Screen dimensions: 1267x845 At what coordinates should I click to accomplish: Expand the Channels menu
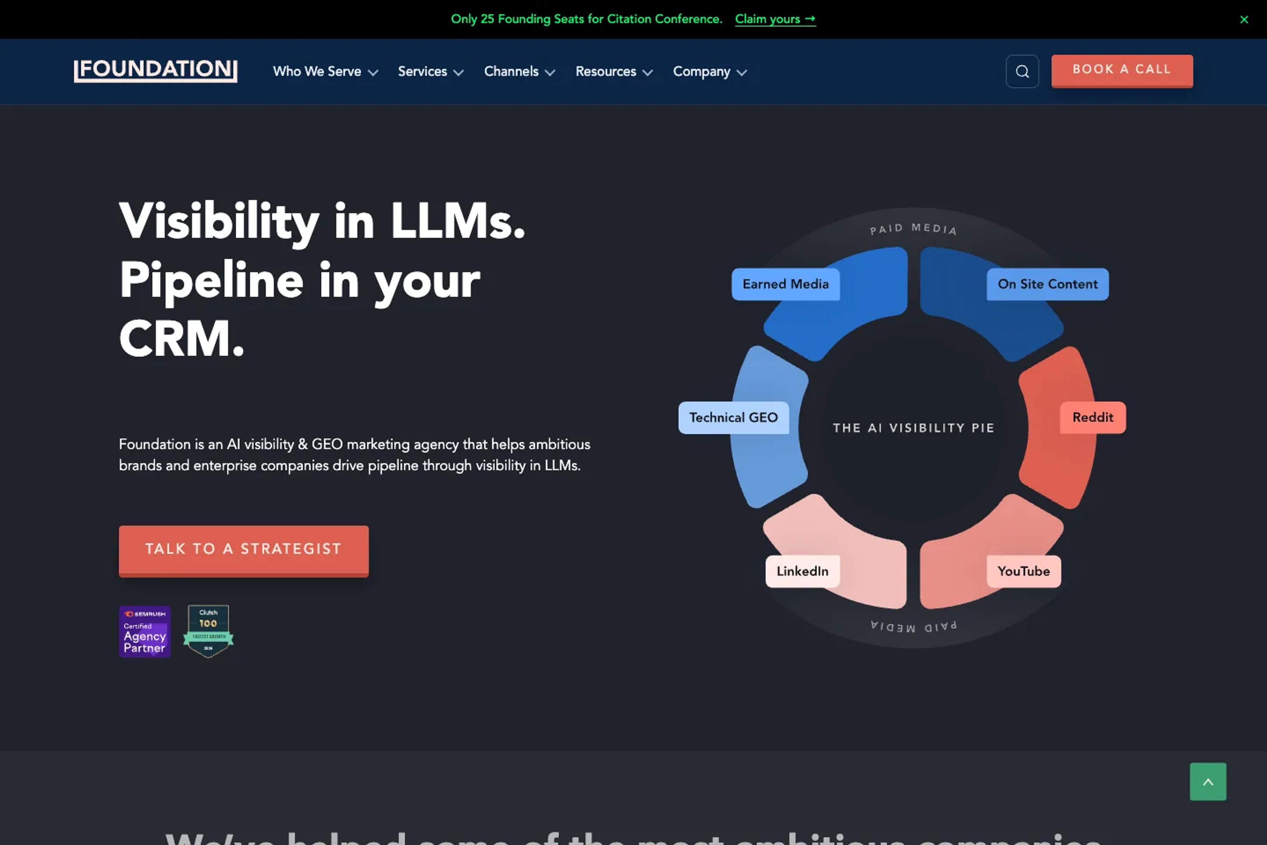pos(519,72)
